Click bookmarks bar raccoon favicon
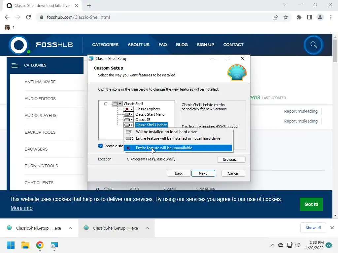This screenshot has width=338, height=253. click(7, 28)
